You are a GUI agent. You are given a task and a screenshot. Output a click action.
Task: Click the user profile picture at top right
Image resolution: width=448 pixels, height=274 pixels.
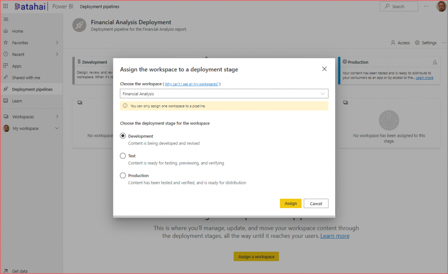point(441,6)
